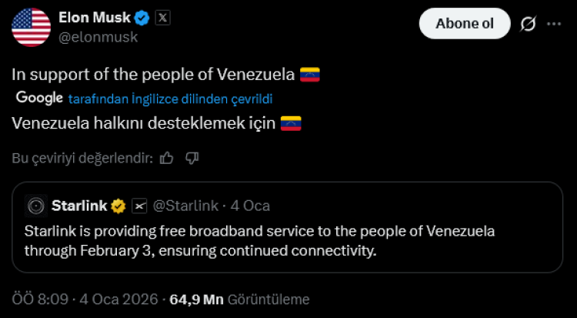577x318 pixels.
Task: Rate the translation with thumbs down
Action: click(192, 158)
